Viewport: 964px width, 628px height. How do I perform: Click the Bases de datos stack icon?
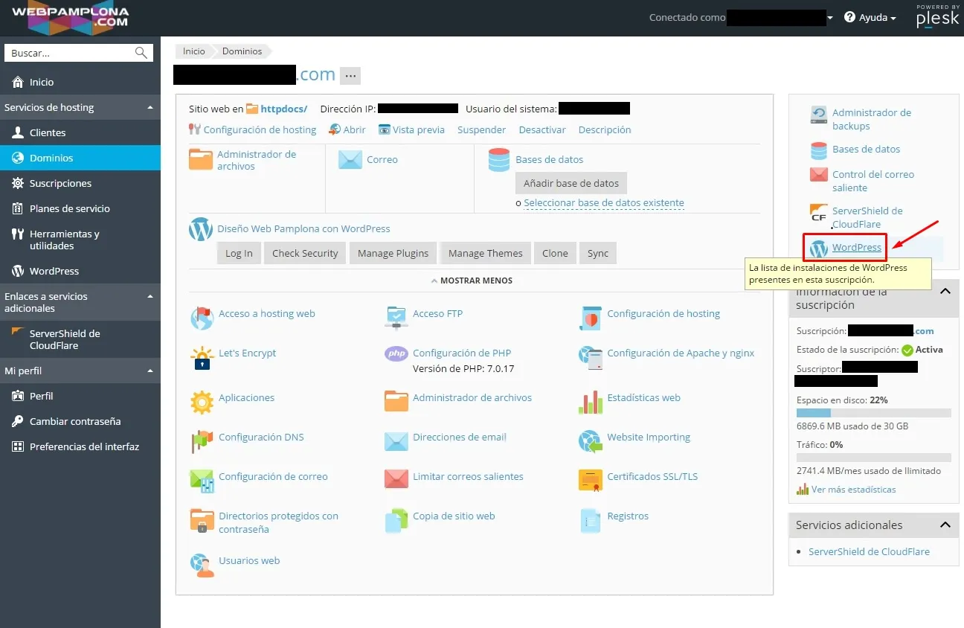point(498,160)
